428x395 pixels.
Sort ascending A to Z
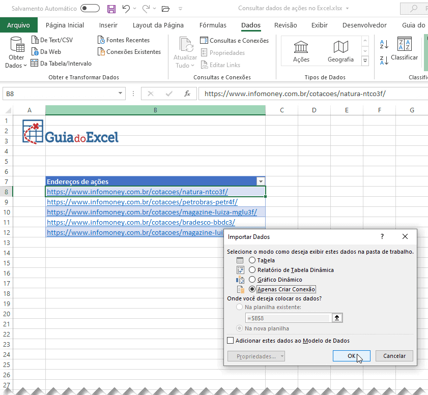point(384,44)
